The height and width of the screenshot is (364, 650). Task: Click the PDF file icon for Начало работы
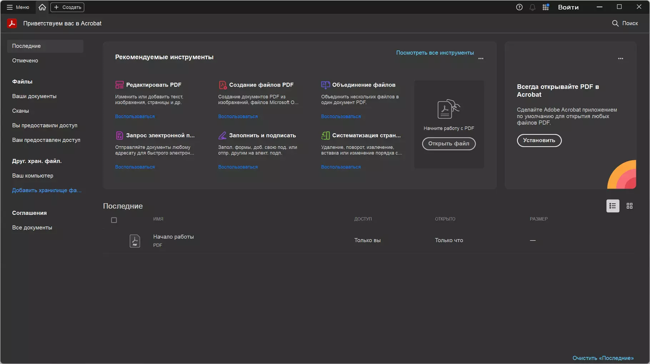135,241
